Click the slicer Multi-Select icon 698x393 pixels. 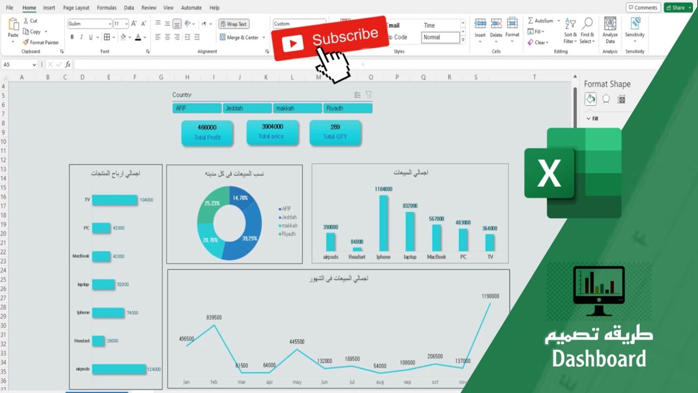coord(357,95)
